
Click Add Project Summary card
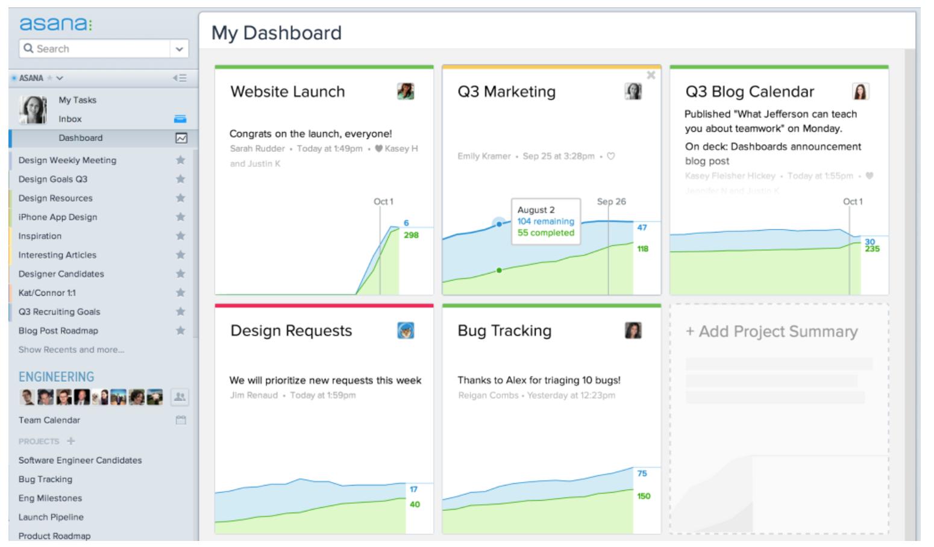click(779, 419)
